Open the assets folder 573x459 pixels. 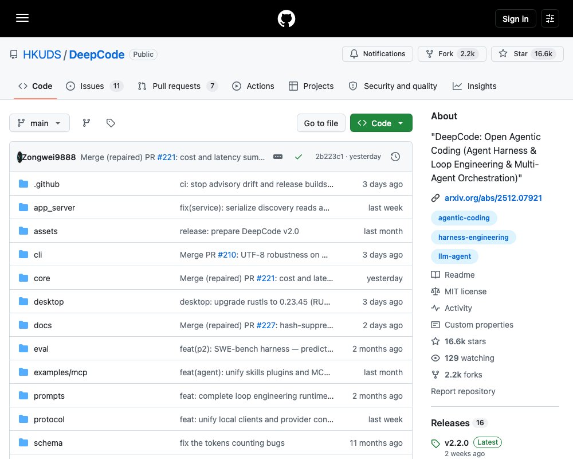pos(46,231)
